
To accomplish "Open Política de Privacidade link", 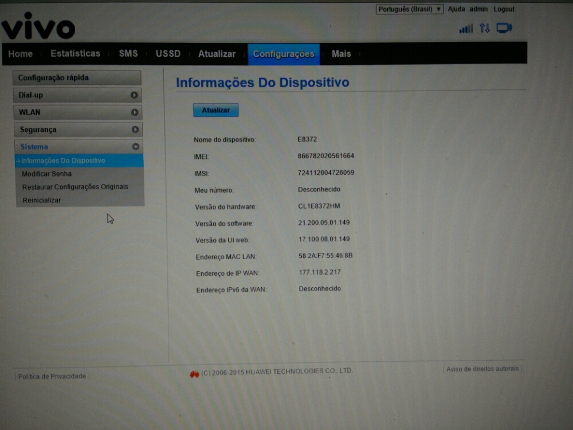I will click(52, 376).
